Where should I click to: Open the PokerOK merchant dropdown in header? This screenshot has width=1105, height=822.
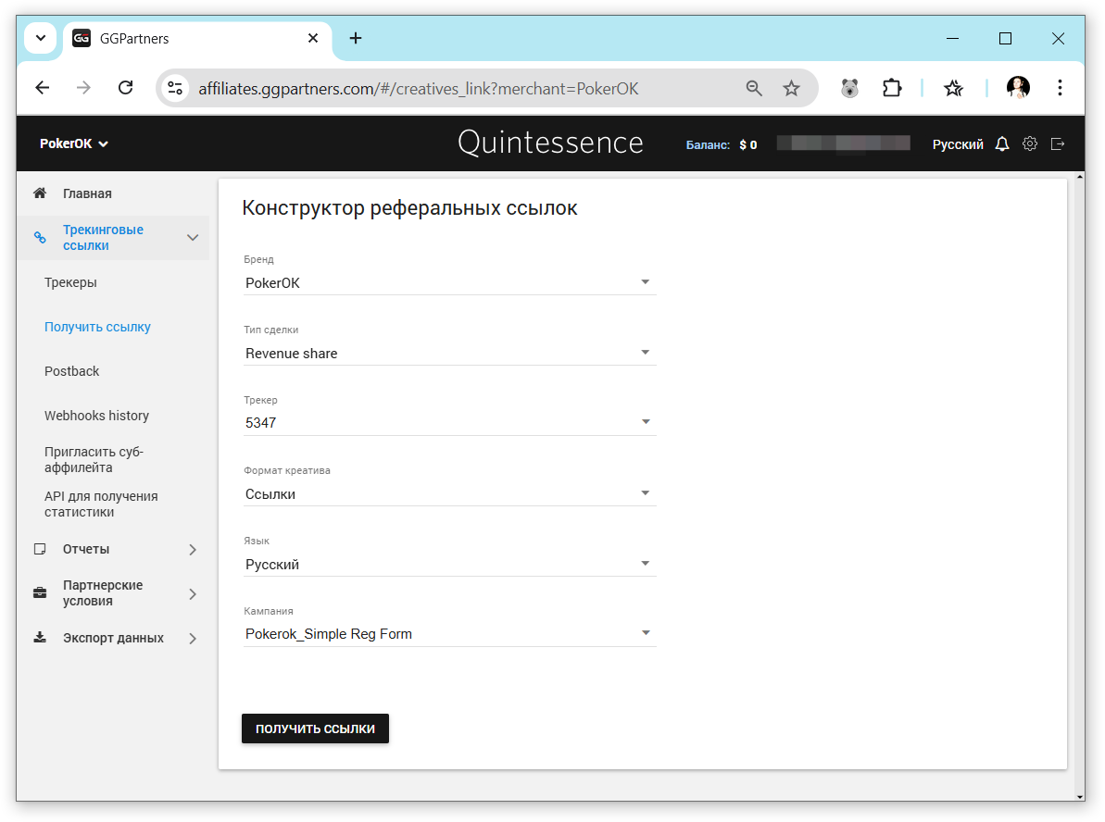[x=73, y=143]
